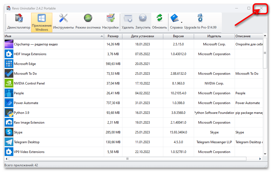
Task: Sort by the Издатель column header
Action: point(214,36)
